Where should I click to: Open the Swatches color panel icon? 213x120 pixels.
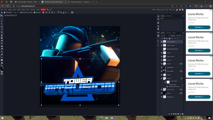pos(158,41)
